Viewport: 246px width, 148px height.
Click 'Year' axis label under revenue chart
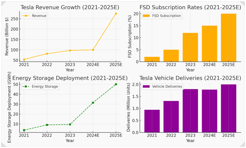(x=70, y=70)
